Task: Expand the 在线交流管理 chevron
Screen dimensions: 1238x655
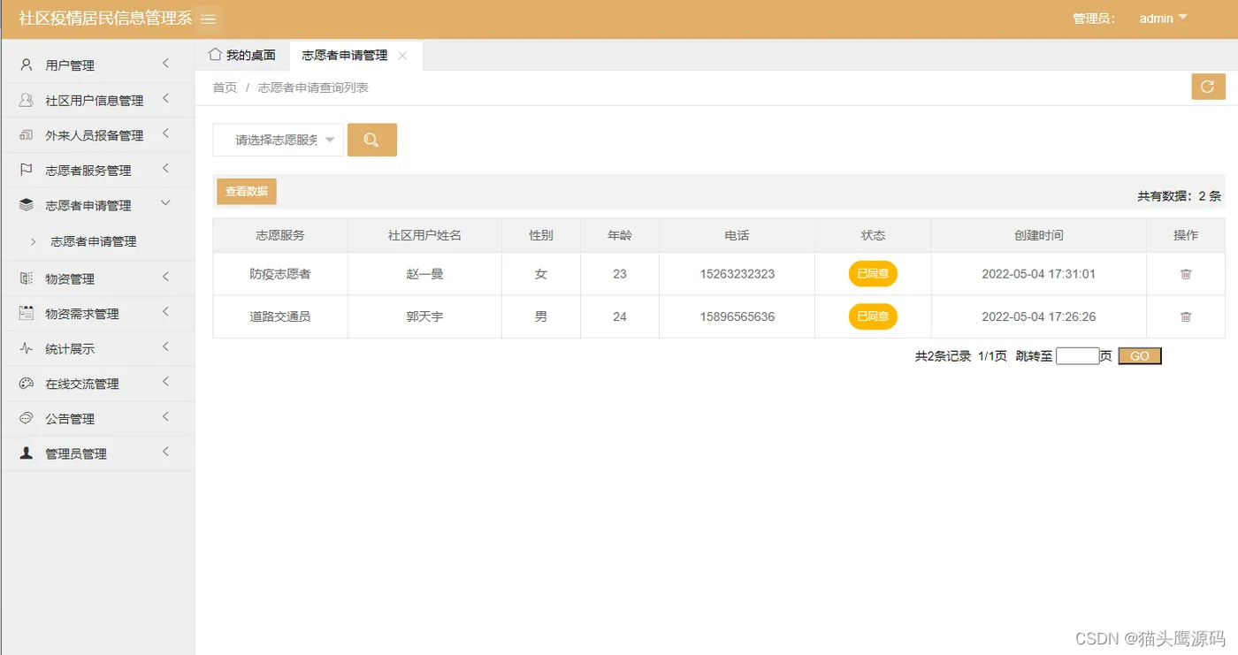Action: click(x=165, y=383)
